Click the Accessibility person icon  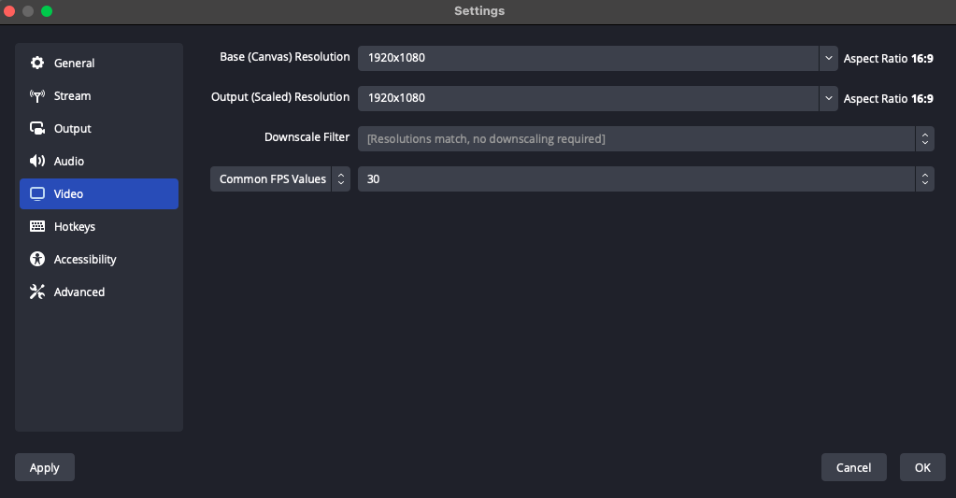pyautogui.click(x=37, y=260)
